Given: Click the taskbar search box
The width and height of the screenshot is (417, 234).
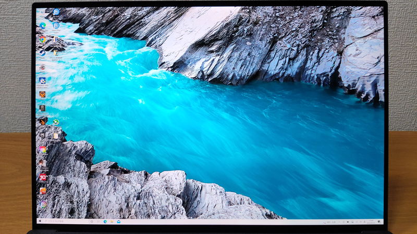Looking at the screenshot, I should [x=66, y=222].
